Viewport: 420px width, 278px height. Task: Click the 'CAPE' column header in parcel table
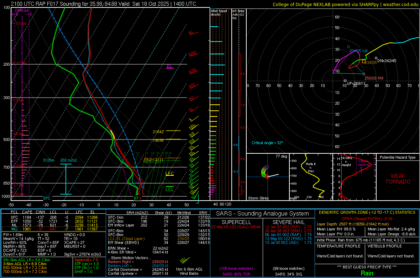coord(27,212)
